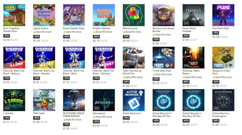The height and width of the screenshot is (135, 242).
Task: Click the Memory Lane brain cover art
Action: [x=134, y=15]
